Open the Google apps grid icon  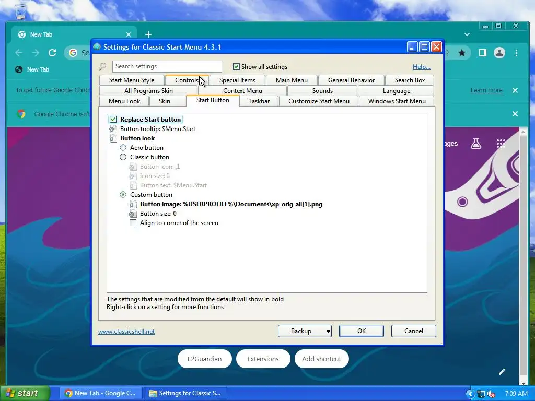[501, 144]
